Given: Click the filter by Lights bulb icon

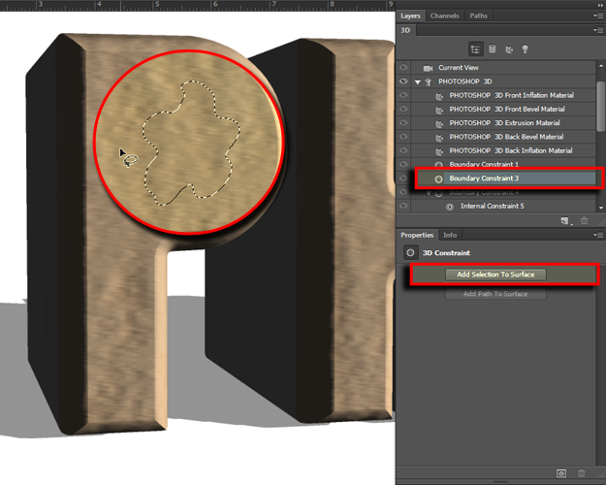Looking at the screenshot, I should 524,48.
